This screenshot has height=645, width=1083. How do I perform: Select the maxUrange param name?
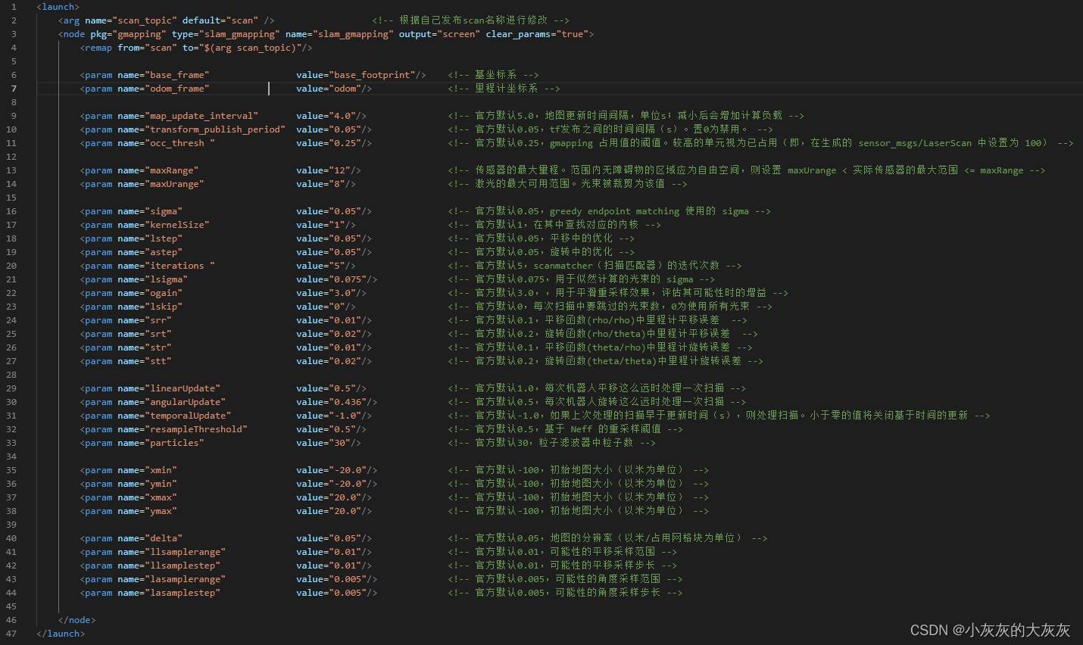(176, 184)
